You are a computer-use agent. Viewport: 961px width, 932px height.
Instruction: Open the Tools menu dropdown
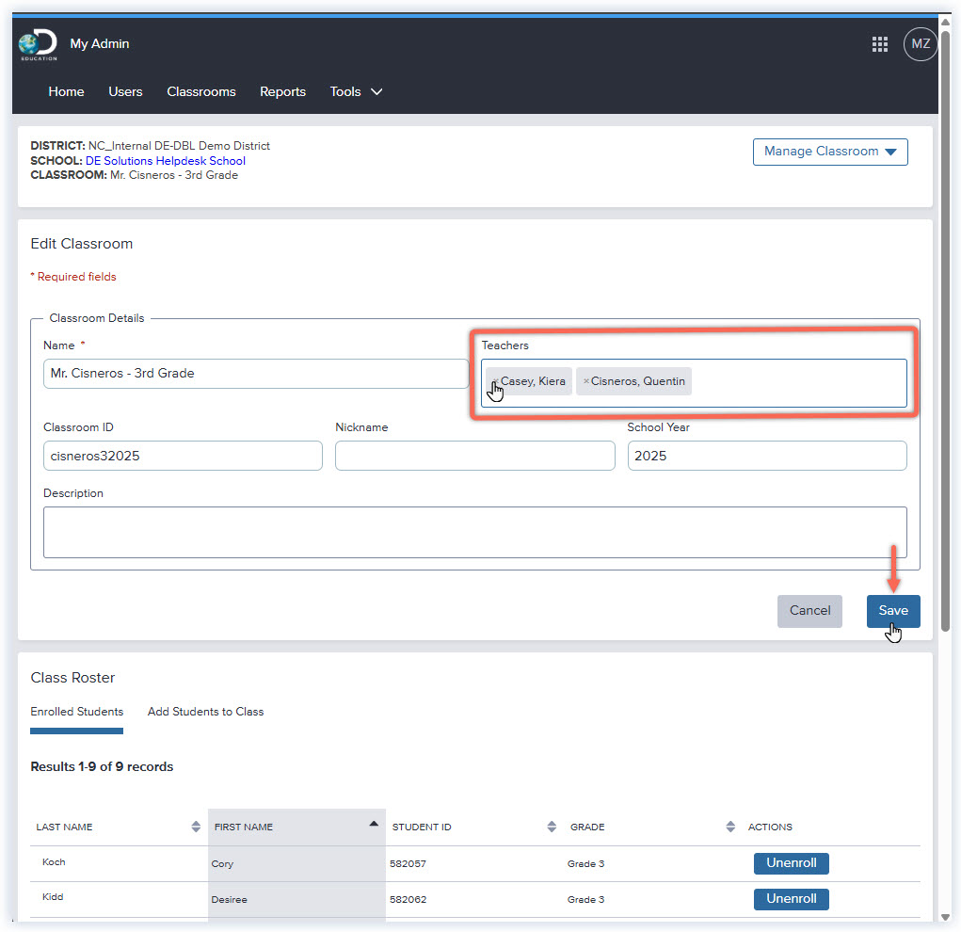[356, 91]
